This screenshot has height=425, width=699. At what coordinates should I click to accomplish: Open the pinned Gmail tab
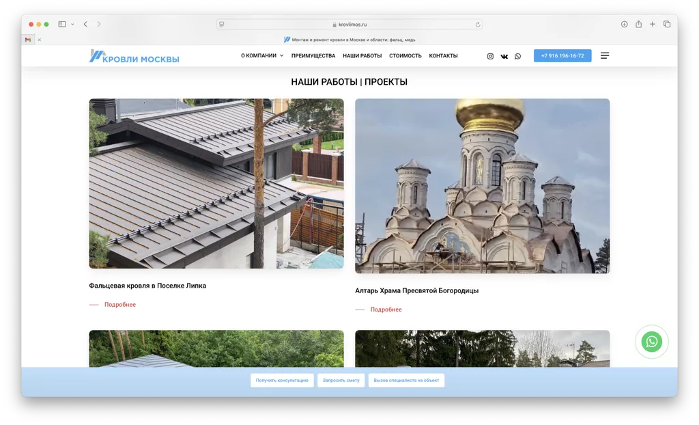[28, 40]
